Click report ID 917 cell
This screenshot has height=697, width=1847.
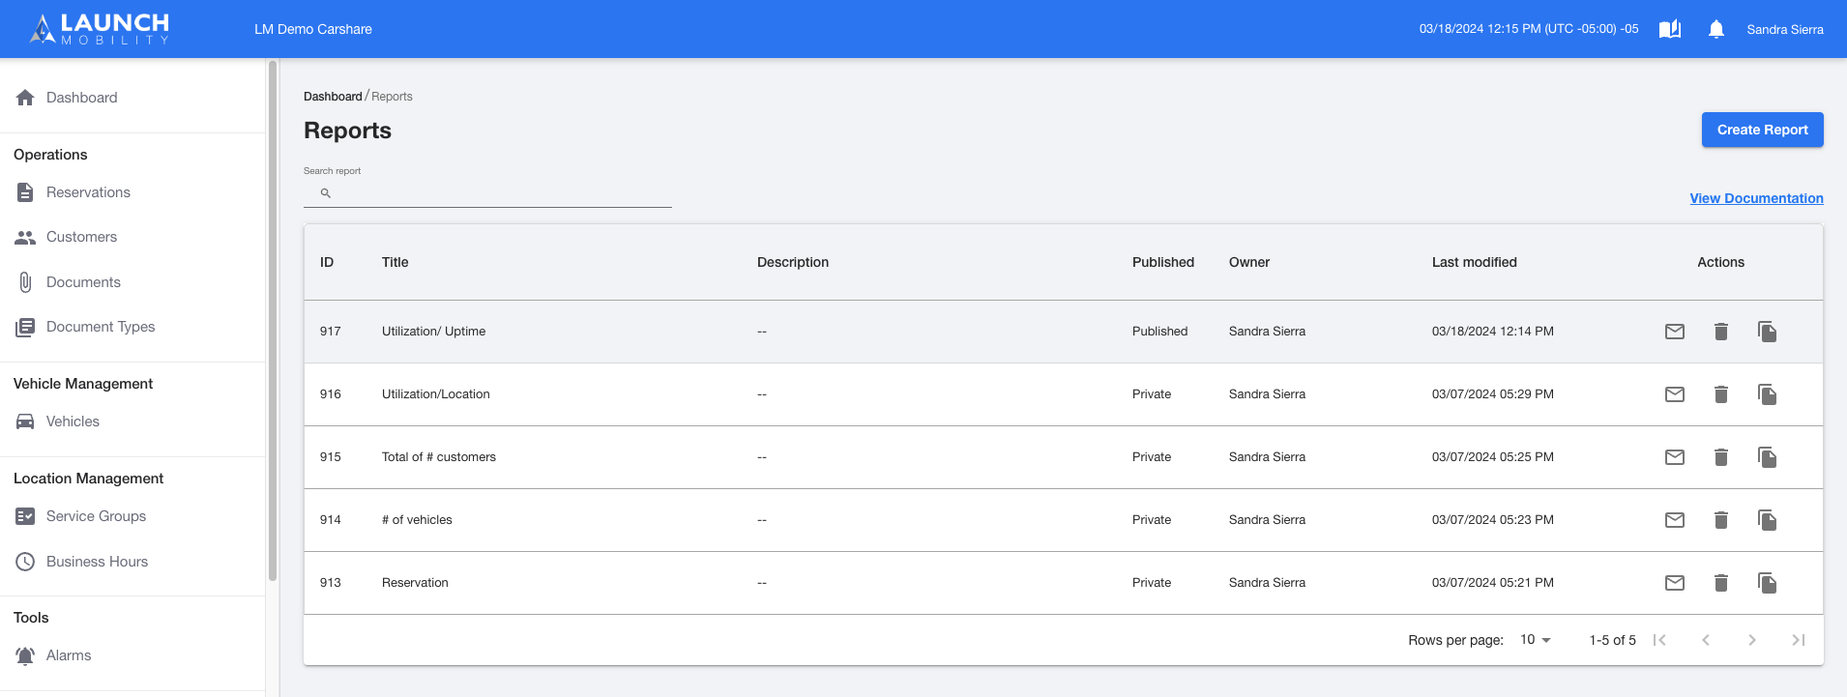(331, 332)
